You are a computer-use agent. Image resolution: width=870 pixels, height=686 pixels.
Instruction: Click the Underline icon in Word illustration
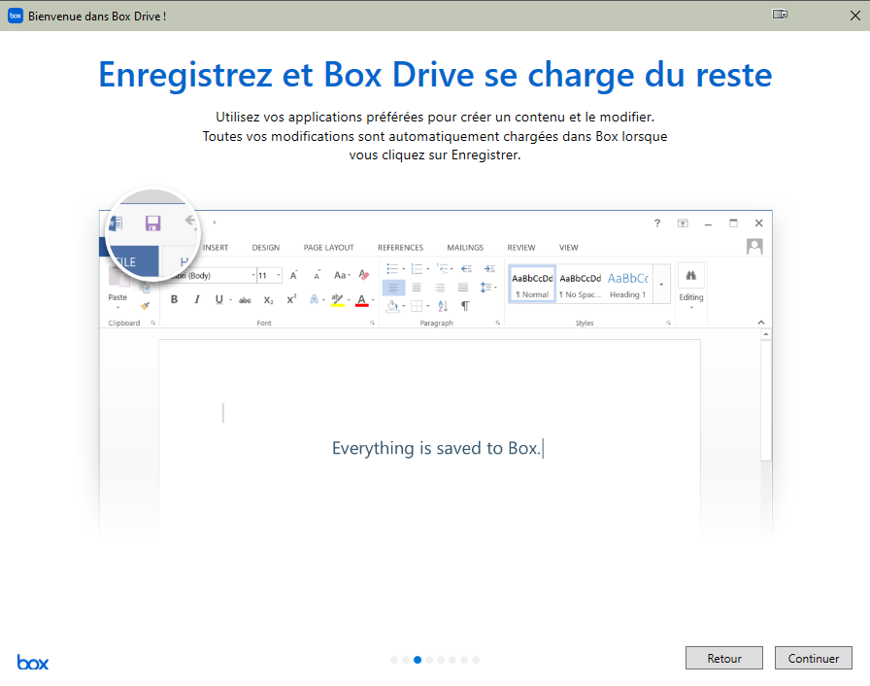[219, 299]
